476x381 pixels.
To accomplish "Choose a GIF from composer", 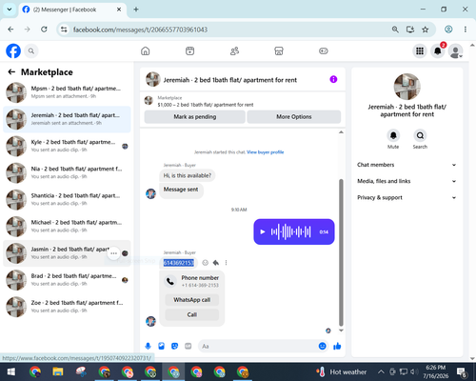I will point(188,346).
